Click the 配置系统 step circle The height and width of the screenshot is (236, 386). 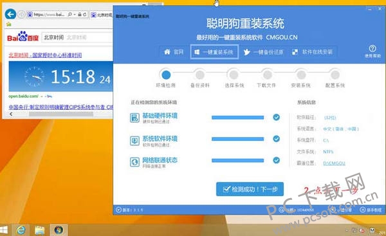tap(335, 75)
